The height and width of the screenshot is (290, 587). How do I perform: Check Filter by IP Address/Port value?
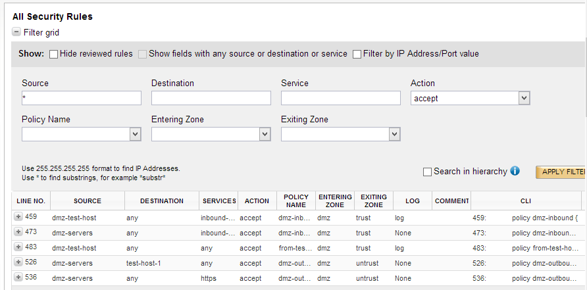point(357,54)
